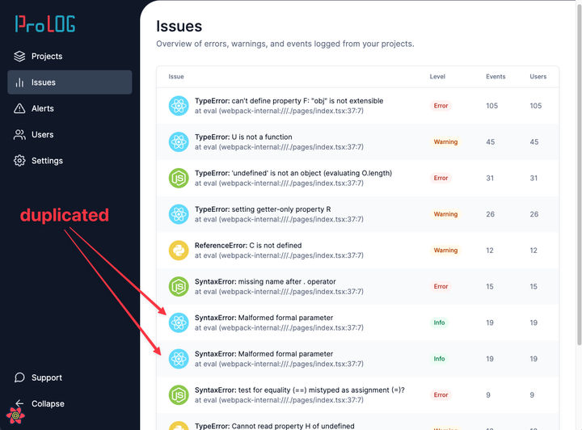Viewport: 582px width, 430px height.
Task: Click the Events column header
Action: pos(496,77)
